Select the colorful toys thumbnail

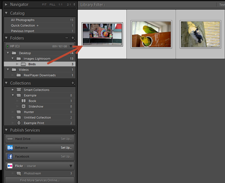tap(102, 34)
